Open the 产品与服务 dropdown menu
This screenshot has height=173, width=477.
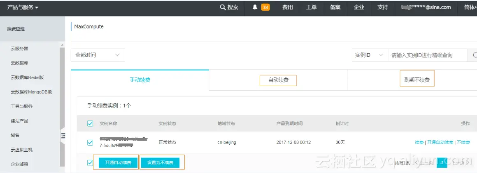coord(23,7)
